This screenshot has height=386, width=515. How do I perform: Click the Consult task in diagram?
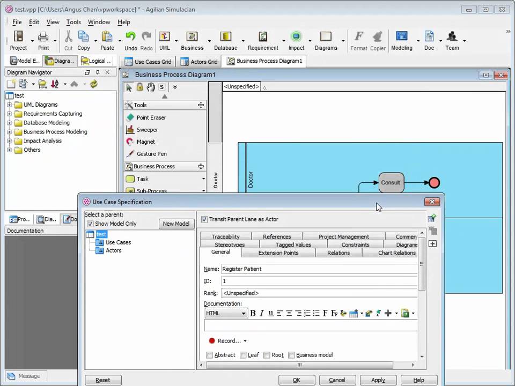pyautogui.click(x=391, y=182)
